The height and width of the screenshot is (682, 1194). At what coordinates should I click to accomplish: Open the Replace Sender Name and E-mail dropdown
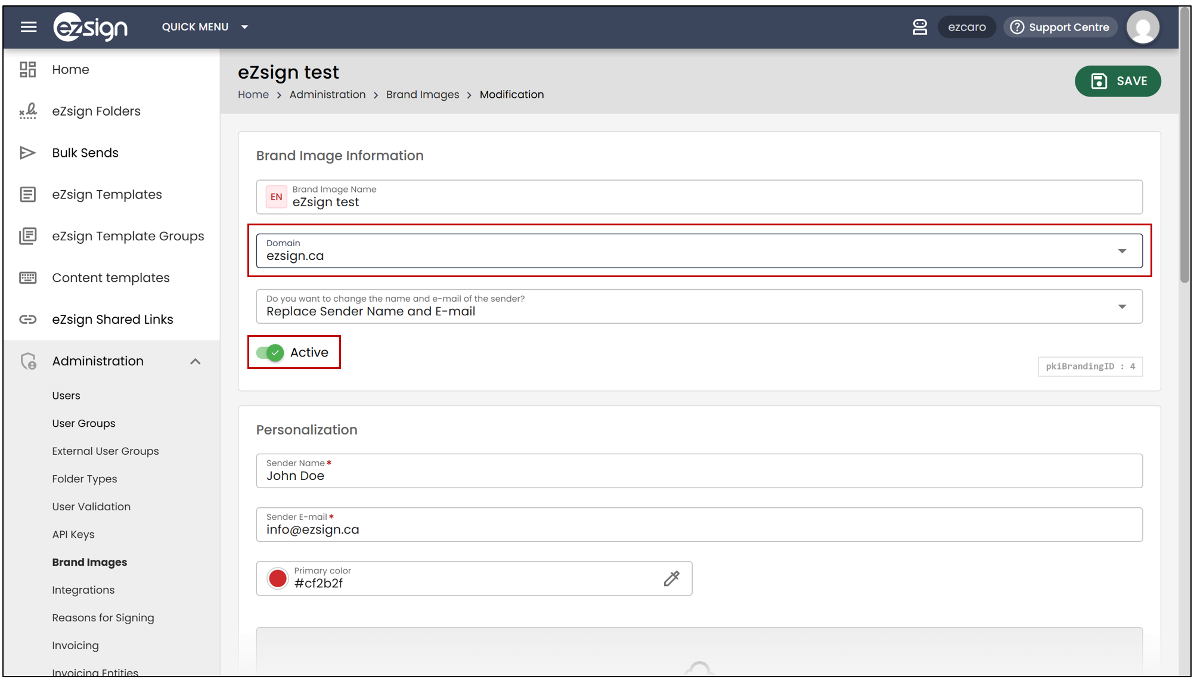click(x=699, y=306)
